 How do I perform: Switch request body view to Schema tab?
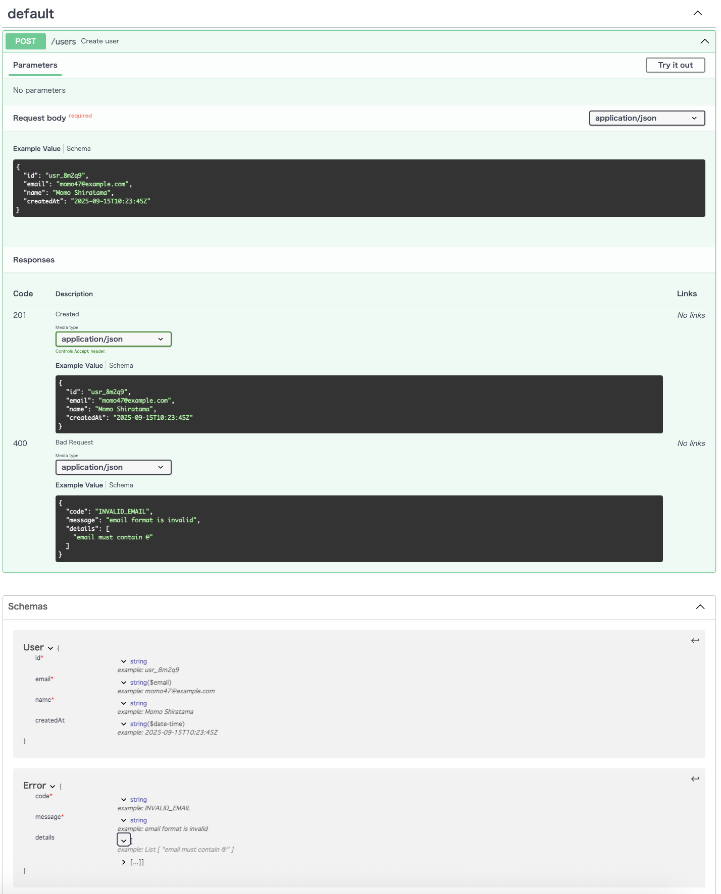pos(79,148)
